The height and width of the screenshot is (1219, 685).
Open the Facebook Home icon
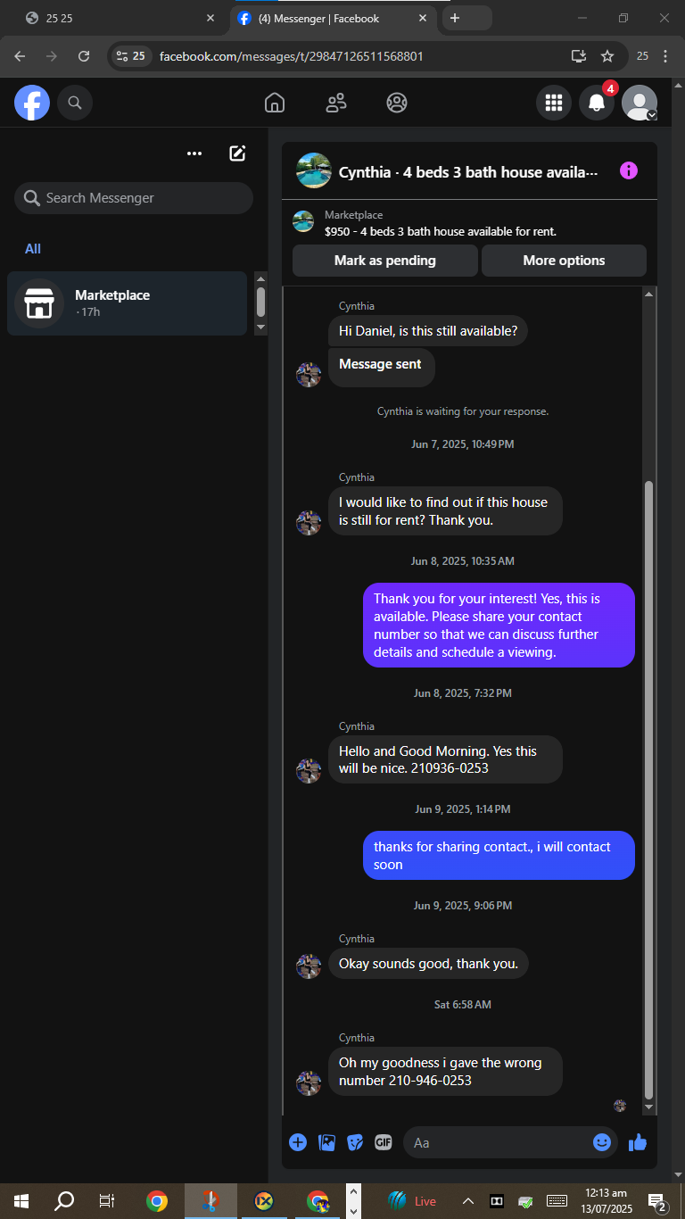coord(275,103)
